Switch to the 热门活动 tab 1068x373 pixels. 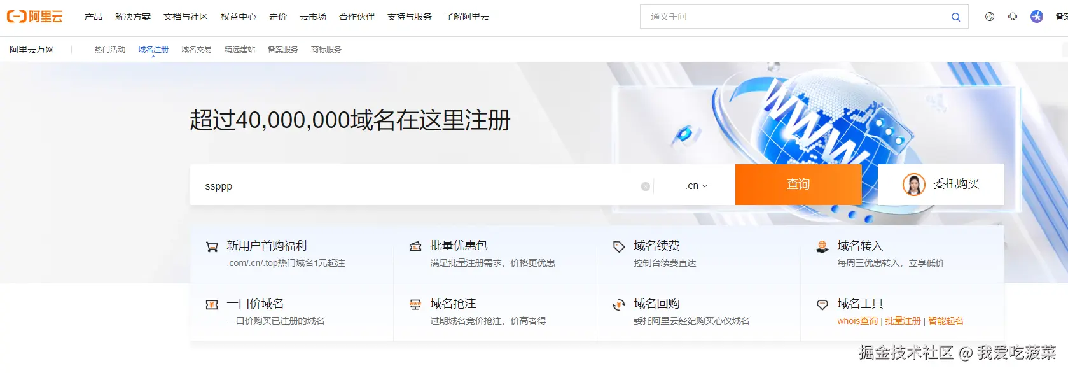[110, 50]
